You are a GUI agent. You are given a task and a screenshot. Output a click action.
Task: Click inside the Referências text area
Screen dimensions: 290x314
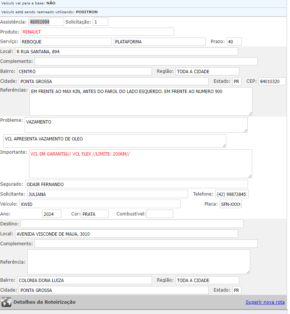pos(141,101)
